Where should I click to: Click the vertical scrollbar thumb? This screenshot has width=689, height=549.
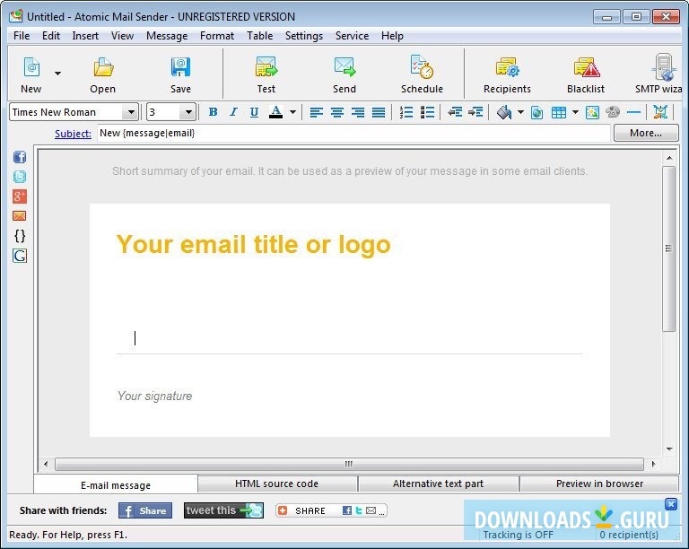668,248
